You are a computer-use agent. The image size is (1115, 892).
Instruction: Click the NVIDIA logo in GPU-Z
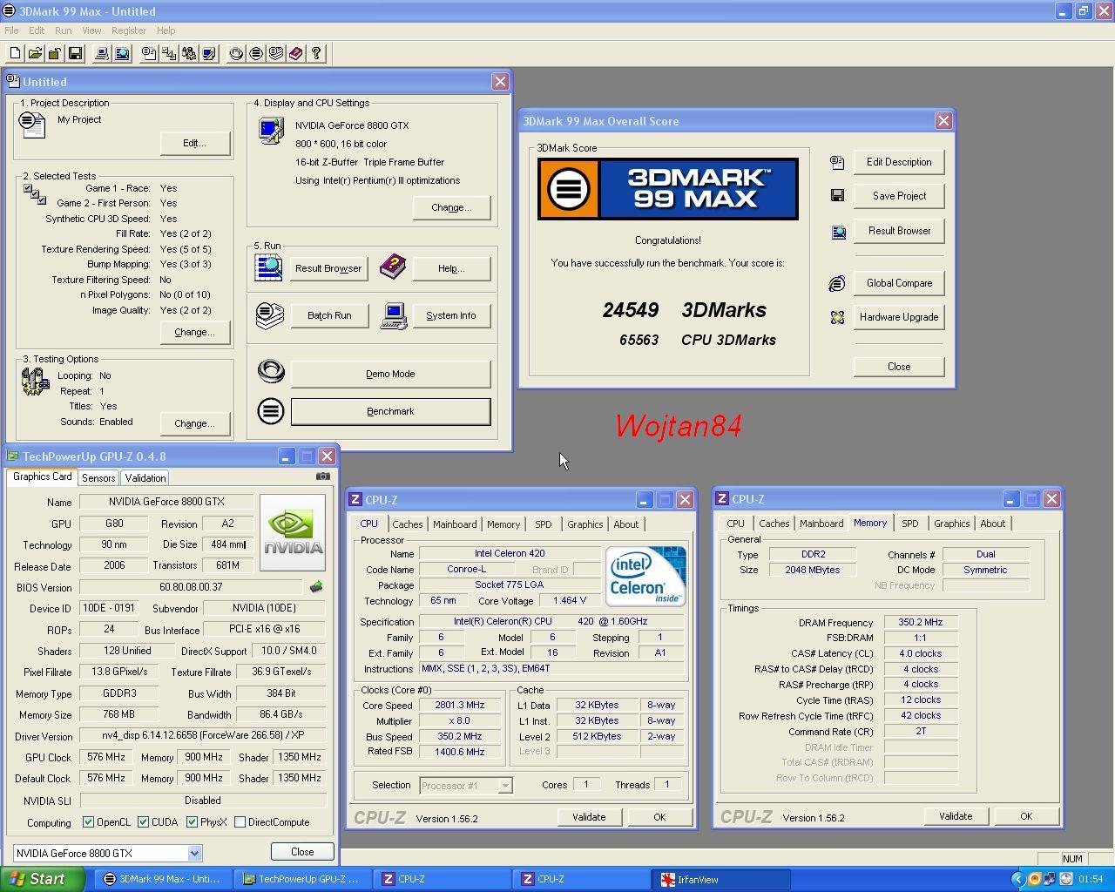click(x=293, y=532)
